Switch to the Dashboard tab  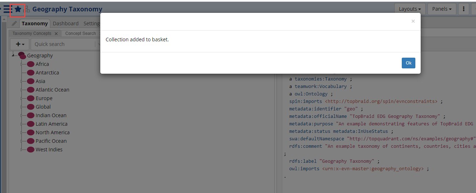point(66,24)
